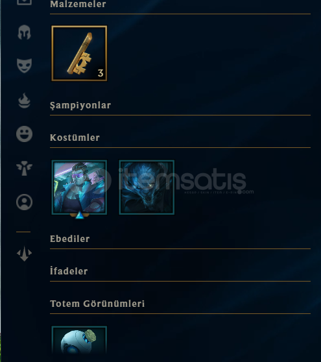Open the skin shard with purple sunglasses
The image size is (321, 362).
[x=79, y=187]
